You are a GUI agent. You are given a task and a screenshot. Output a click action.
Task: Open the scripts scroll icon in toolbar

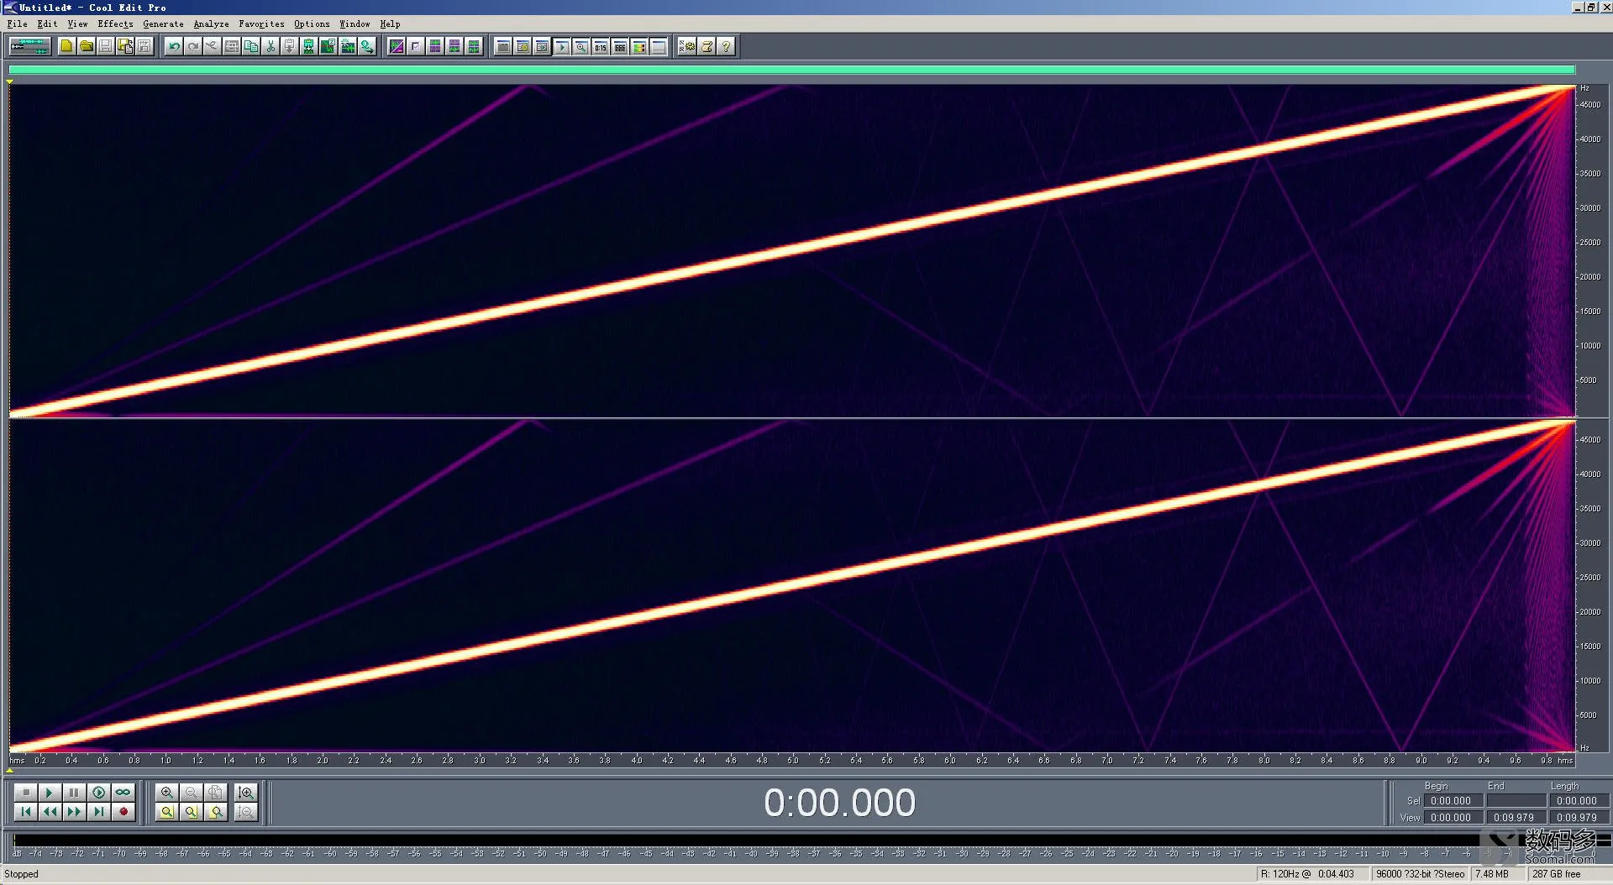[707, 46]
